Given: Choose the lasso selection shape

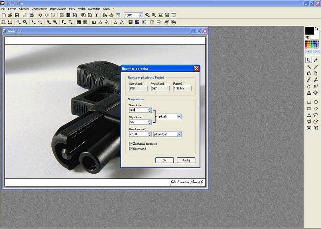Looking at the screenshot, I should [316, 115].
